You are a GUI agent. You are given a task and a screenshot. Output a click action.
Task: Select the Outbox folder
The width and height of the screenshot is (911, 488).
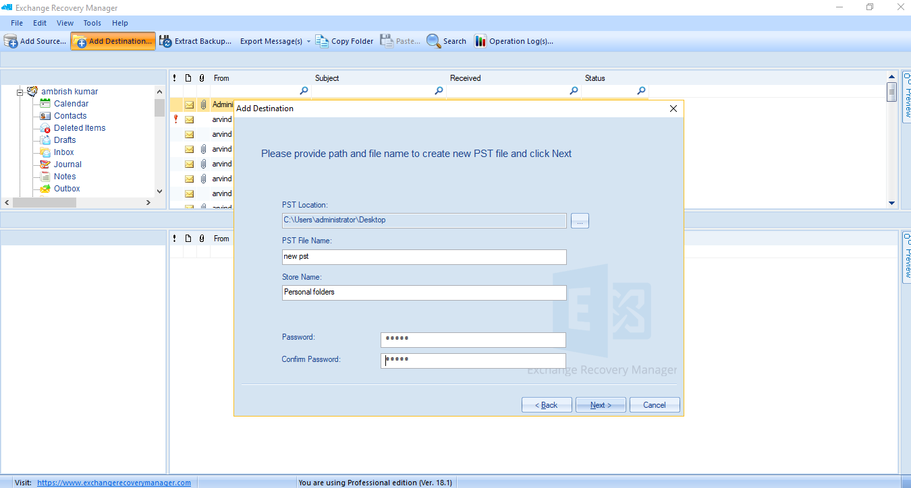[67, 189]
